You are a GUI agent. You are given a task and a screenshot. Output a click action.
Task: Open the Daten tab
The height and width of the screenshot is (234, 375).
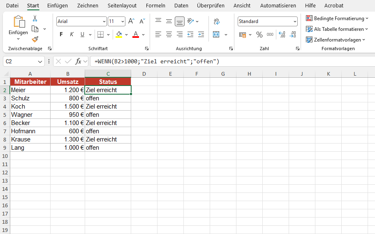181,5
